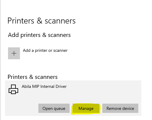Click the 'Add a printer or scanner' label
The height and width of the screenshot is (120, 152).
[x=45, y=51]
